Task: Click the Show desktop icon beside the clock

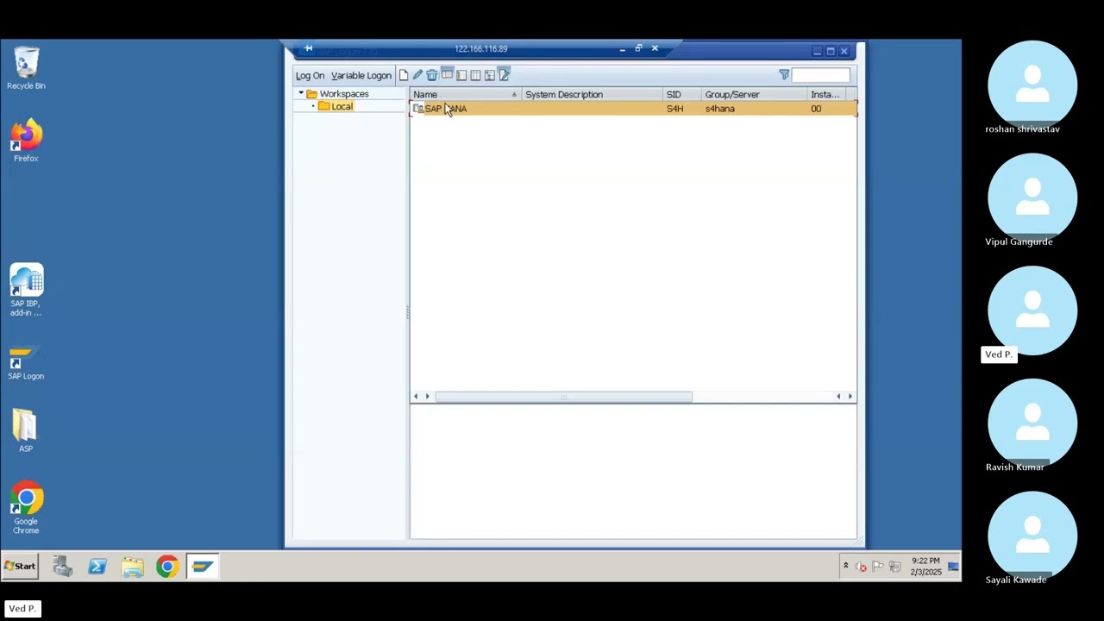Action: tap(953, 567)
